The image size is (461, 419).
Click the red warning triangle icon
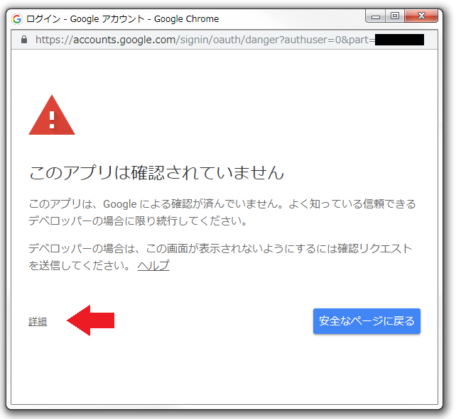(52, 116)
